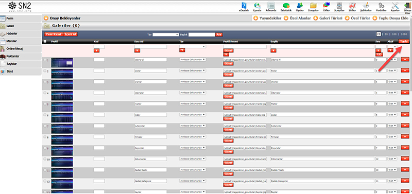Check the checkbox for row 9
Screen dimensions: 412x194
(45, 148)
